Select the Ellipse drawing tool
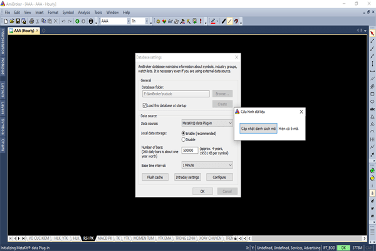 click(x=372, y=102)
